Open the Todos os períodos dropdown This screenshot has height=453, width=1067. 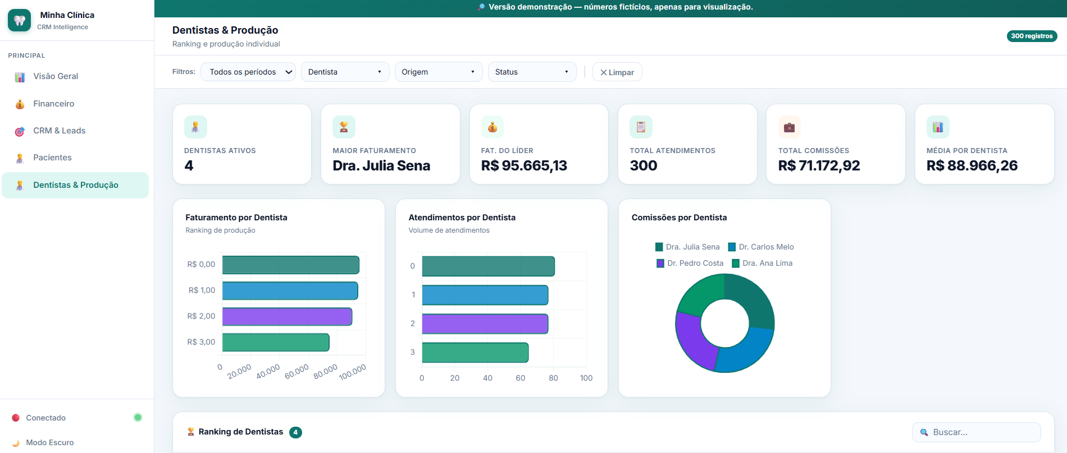[248, 72]
